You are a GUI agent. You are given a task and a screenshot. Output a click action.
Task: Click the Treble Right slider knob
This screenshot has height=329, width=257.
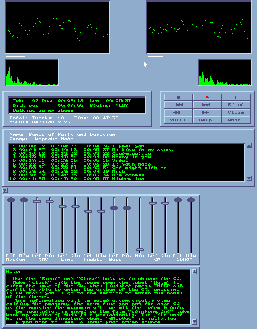tap(101, 211)
